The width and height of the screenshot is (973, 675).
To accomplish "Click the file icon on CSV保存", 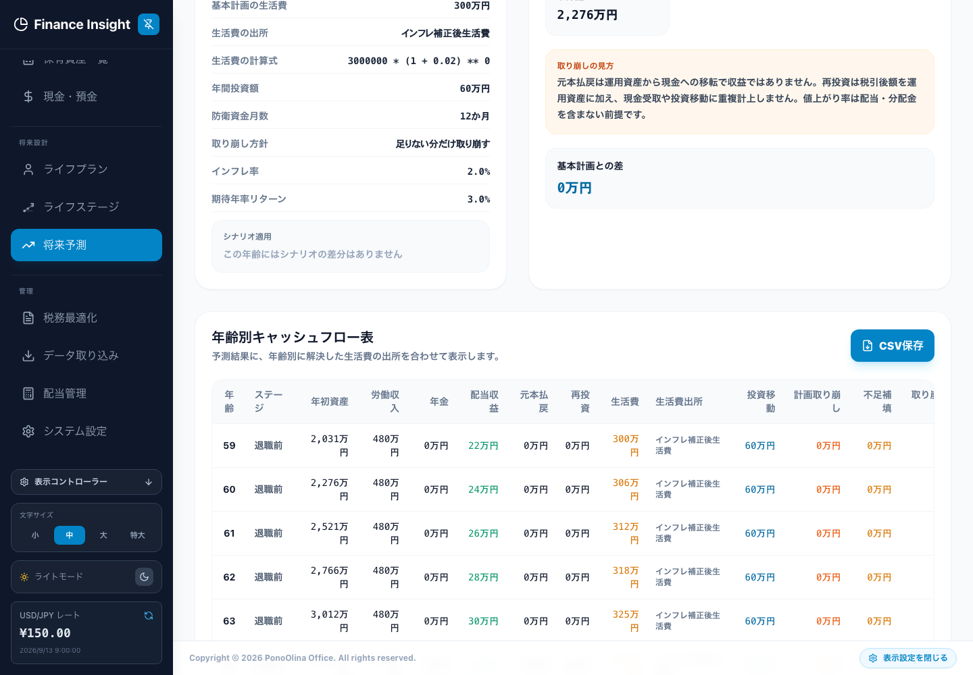I will (x=868, y=346).
